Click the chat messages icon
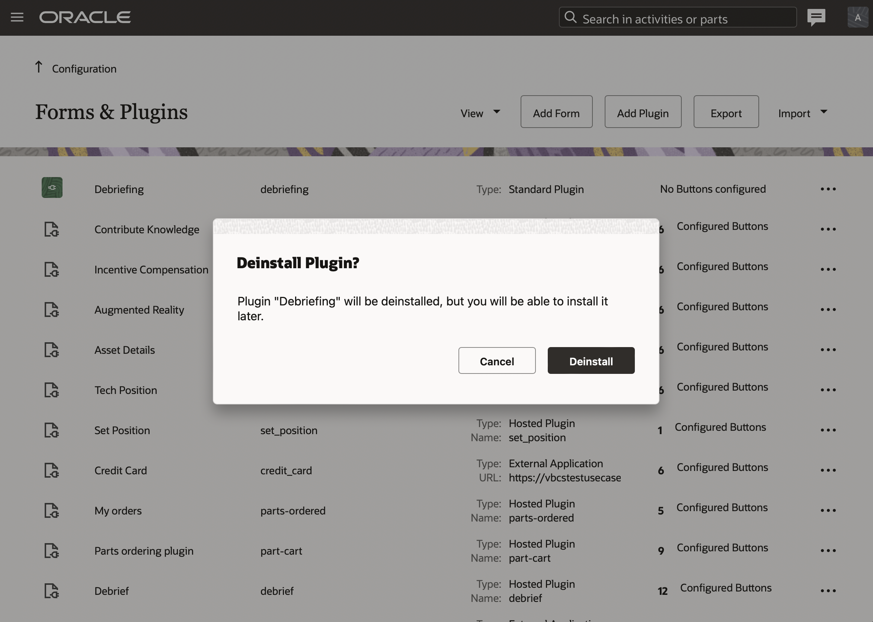 [816, 17]
